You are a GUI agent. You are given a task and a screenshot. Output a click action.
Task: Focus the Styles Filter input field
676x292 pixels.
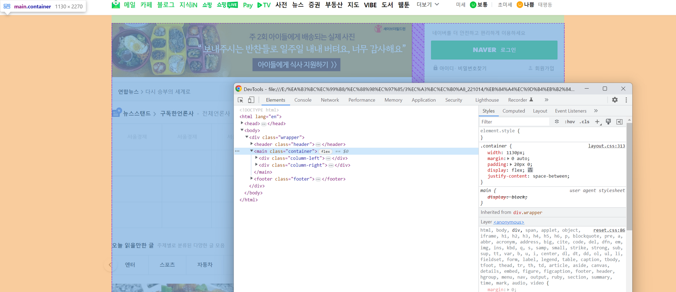pos(514,122)
